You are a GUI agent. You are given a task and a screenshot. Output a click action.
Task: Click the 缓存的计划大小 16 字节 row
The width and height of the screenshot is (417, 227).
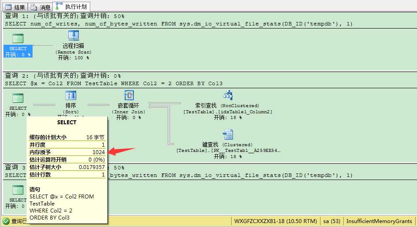point(67,137)
